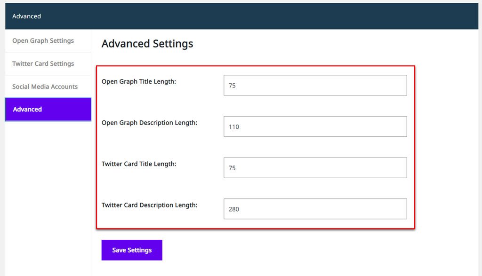Image resolution: width=482 pixels, height=276 pixels.
Task: Place cursor on 75 in Twitter title field
Action: [x=232, y=168]
